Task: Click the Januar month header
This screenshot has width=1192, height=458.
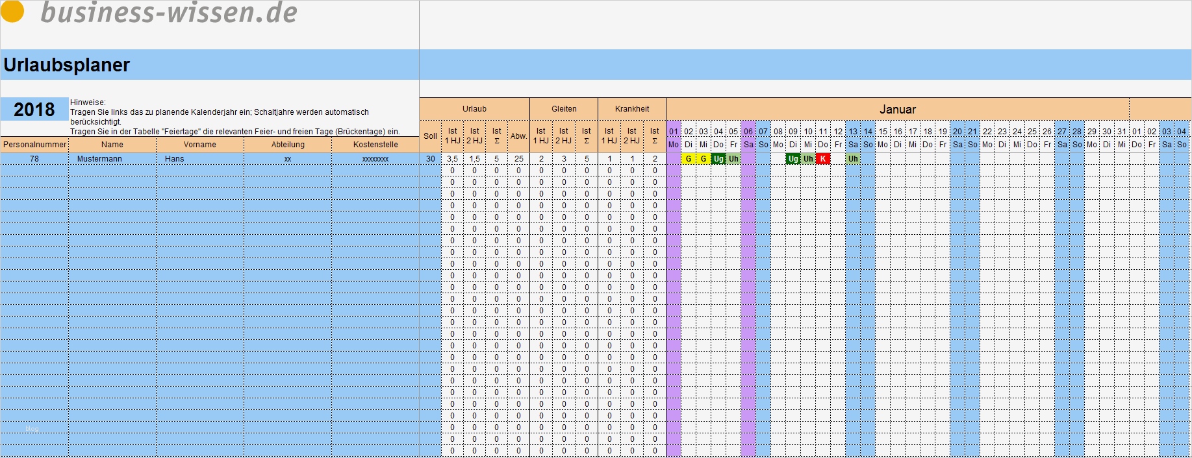Action: pyautogui.click(x=898, y=109)
